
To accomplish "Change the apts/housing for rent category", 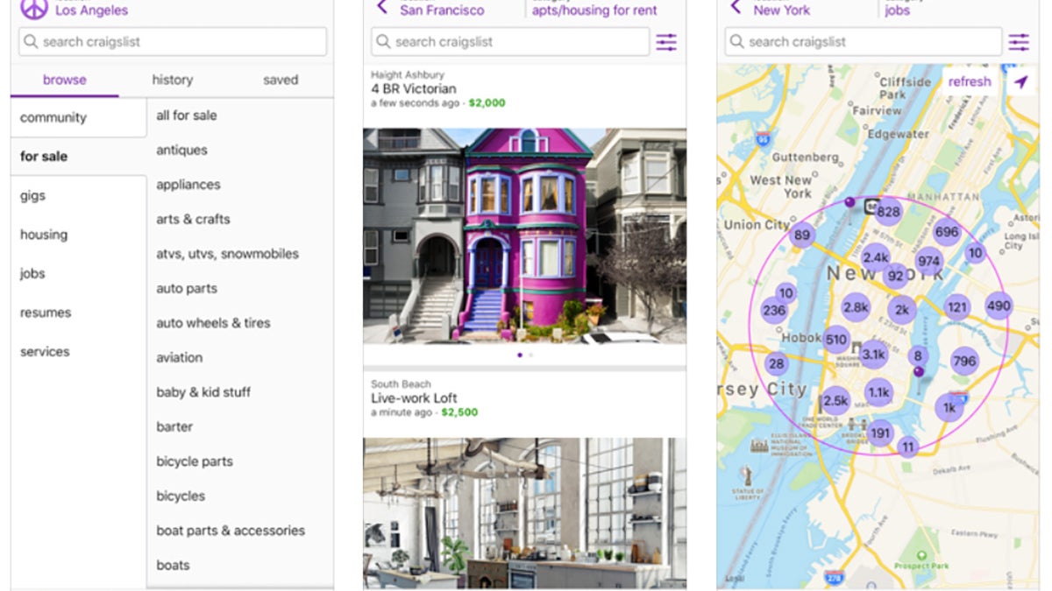I will point(594,11).
